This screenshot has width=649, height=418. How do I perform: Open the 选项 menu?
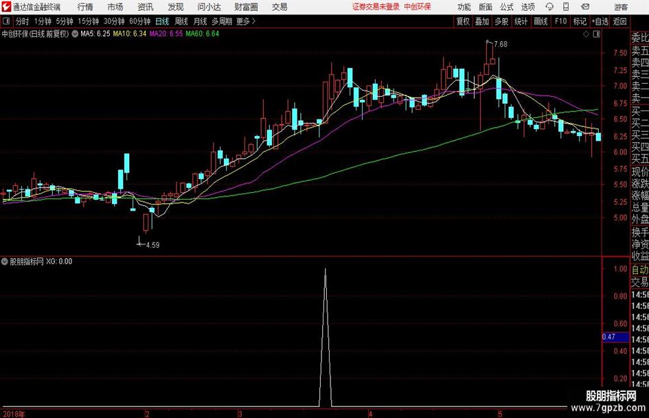(528, 7)
